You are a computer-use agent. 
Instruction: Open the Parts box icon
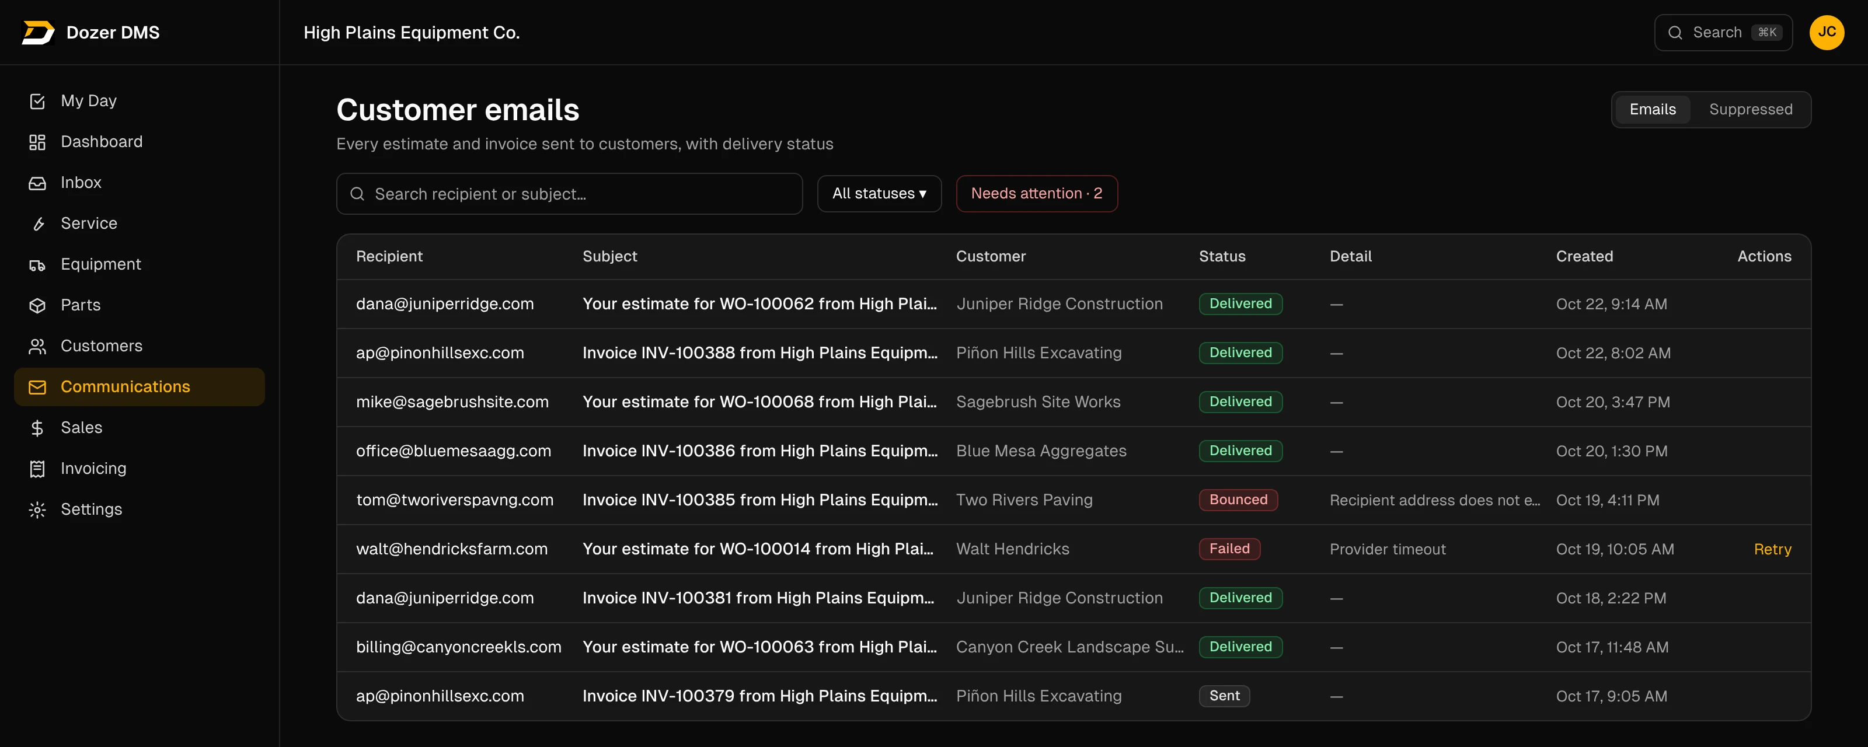[37, 305]
